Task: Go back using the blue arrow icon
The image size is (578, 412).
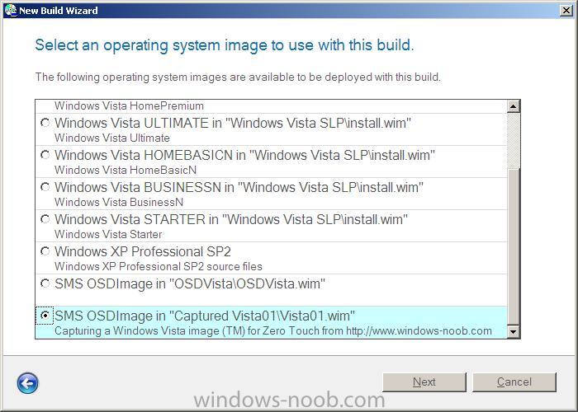Action: tap(27, 383)
